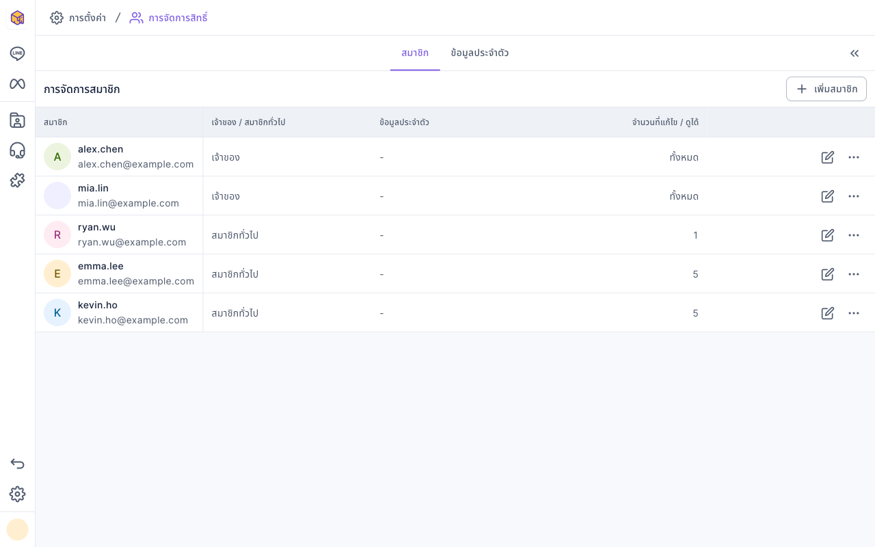Viewport: 875px width, 547px height.
Task: Click kevin.ho's blue K avatar
Action: [57, 313]
